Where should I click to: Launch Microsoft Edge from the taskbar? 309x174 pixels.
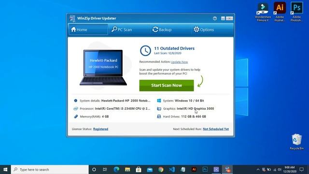(116, 170)
